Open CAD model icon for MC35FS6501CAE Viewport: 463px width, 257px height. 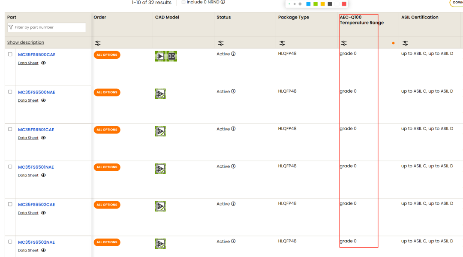click(x=160, y=131)
